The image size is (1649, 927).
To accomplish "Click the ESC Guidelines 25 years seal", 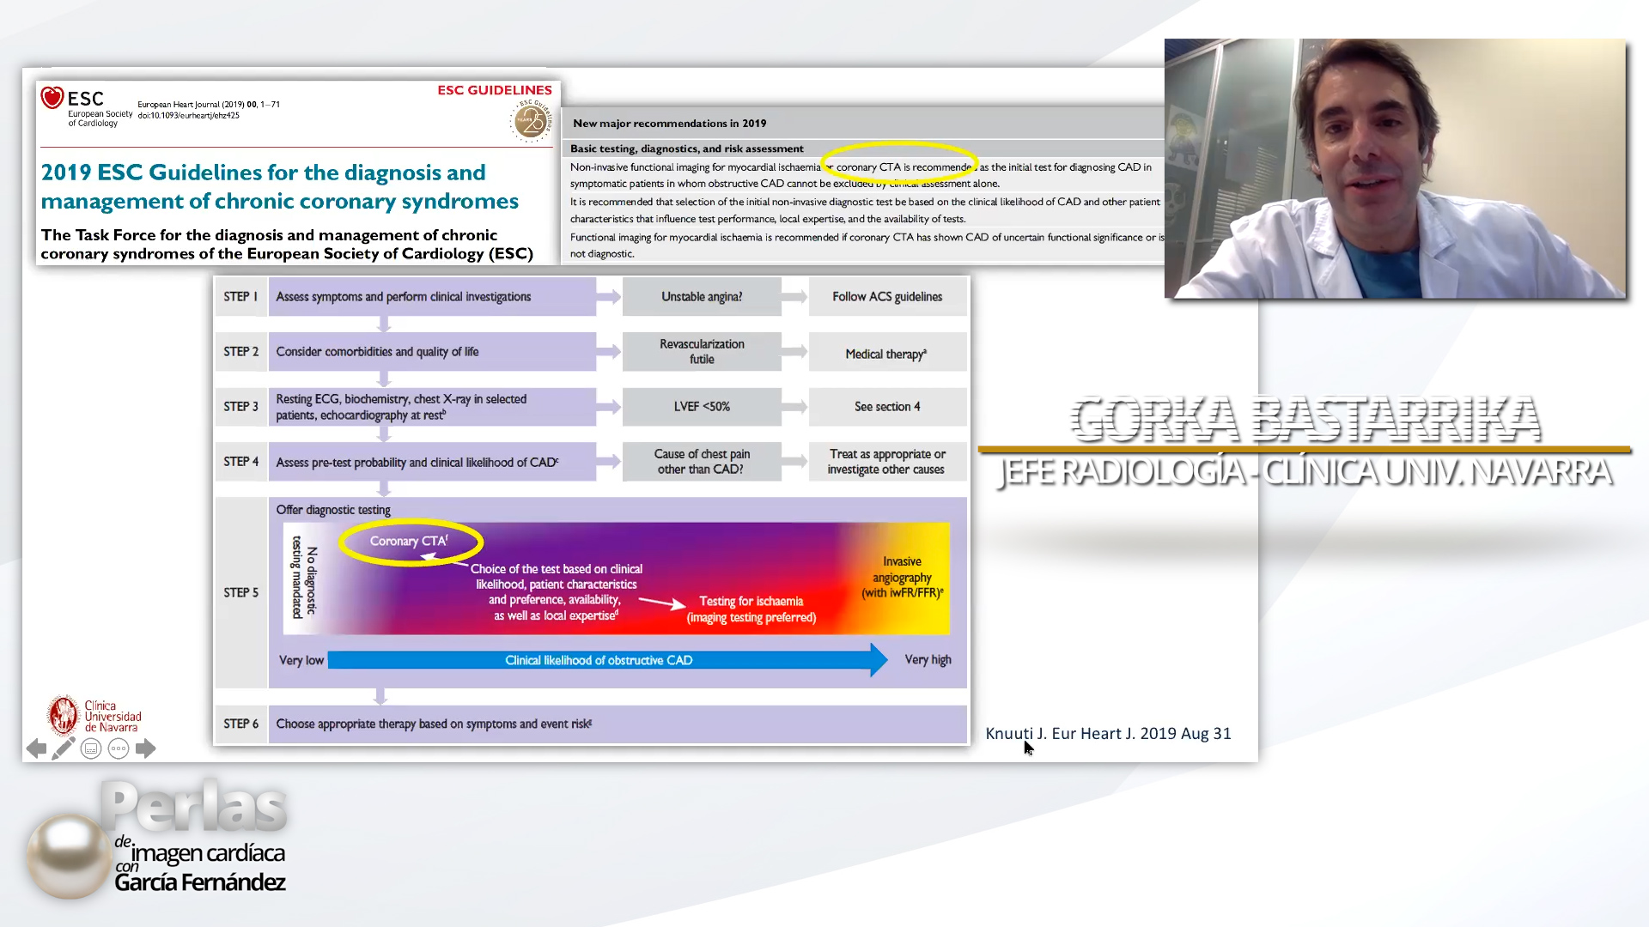I will (532, 121).
